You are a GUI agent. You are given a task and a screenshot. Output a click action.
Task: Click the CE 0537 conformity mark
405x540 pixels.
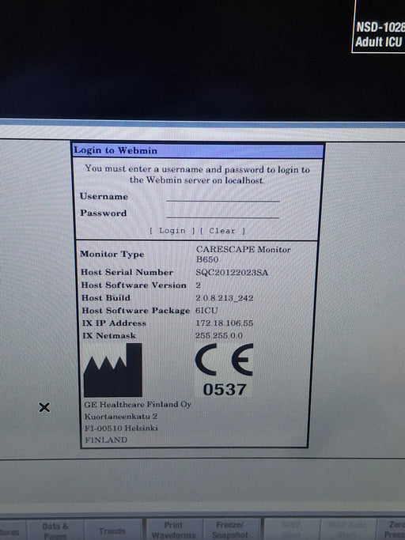pos(224,370)
